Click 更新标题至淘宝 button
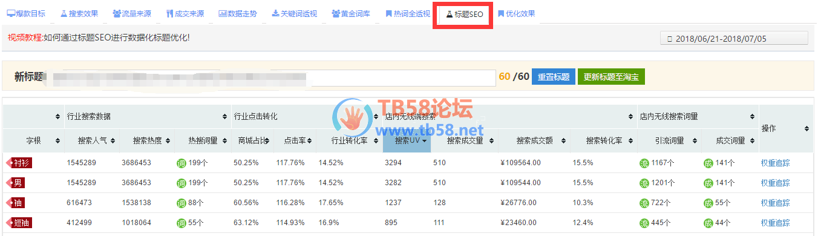Viewport: 818px width, 236px height. (611, 77)
